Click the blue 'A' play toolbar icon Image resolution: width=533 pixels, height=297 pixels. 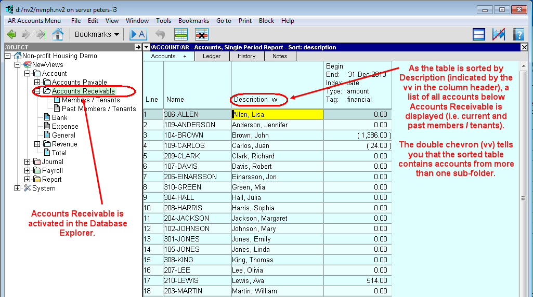[138, 34]
